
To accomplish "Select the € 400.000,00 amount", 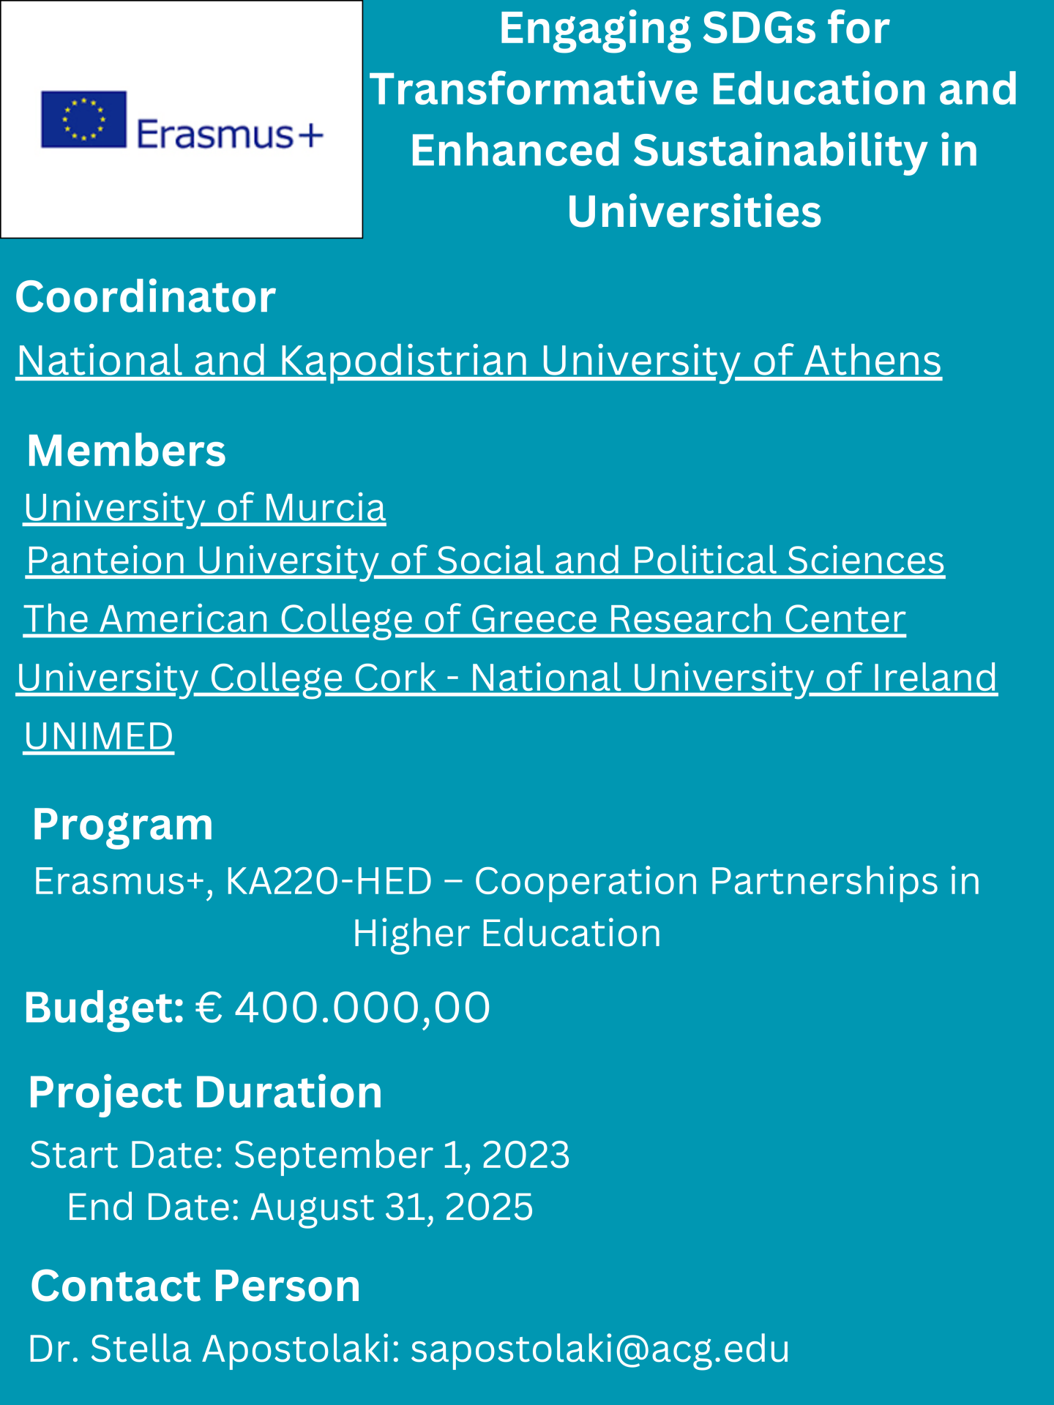I will (343, 1007).
